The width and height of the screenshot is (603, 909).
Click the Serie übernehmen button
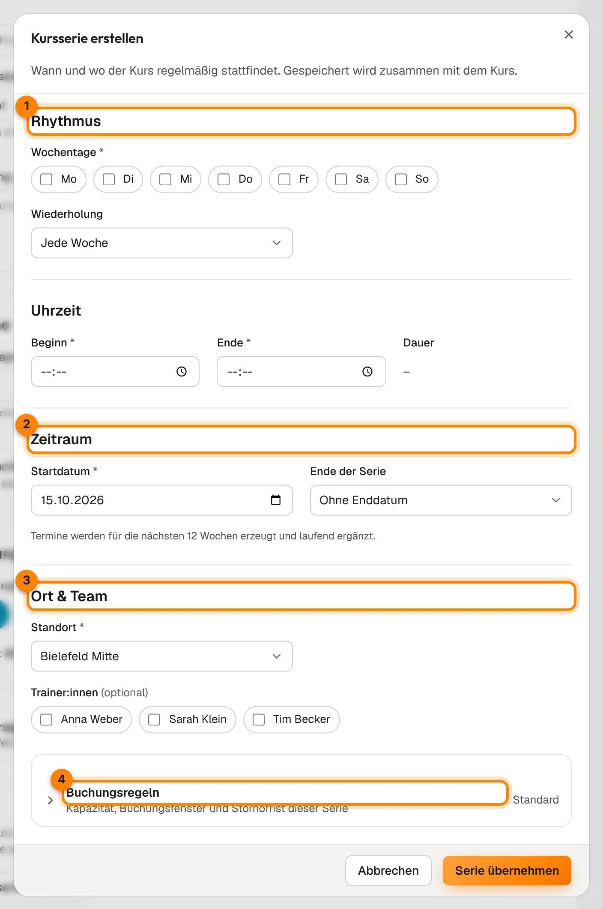click(507, 871)
